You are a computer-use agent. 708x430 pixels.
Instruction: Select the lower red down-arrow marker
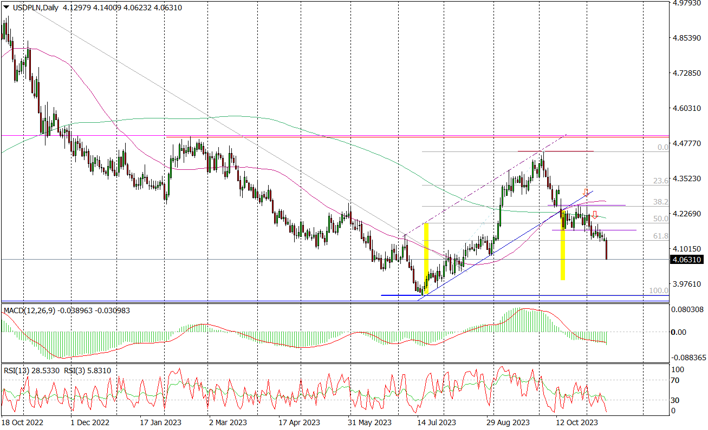pos(594,215)
